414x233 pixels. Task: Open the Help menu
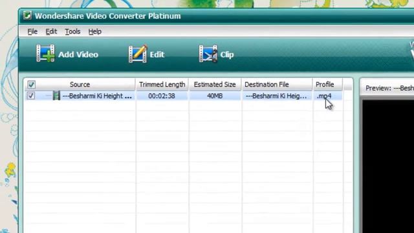pos(95,32)
